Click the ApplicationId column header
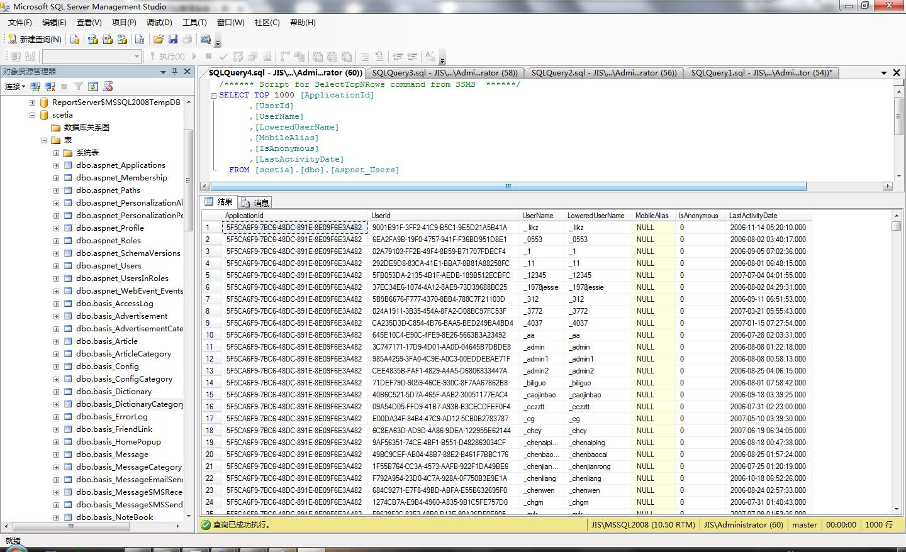 pos(294,216)
